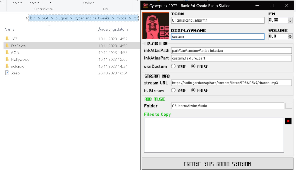
Task: Expand the chevron before bin breadcrumb
Action: 27,18
